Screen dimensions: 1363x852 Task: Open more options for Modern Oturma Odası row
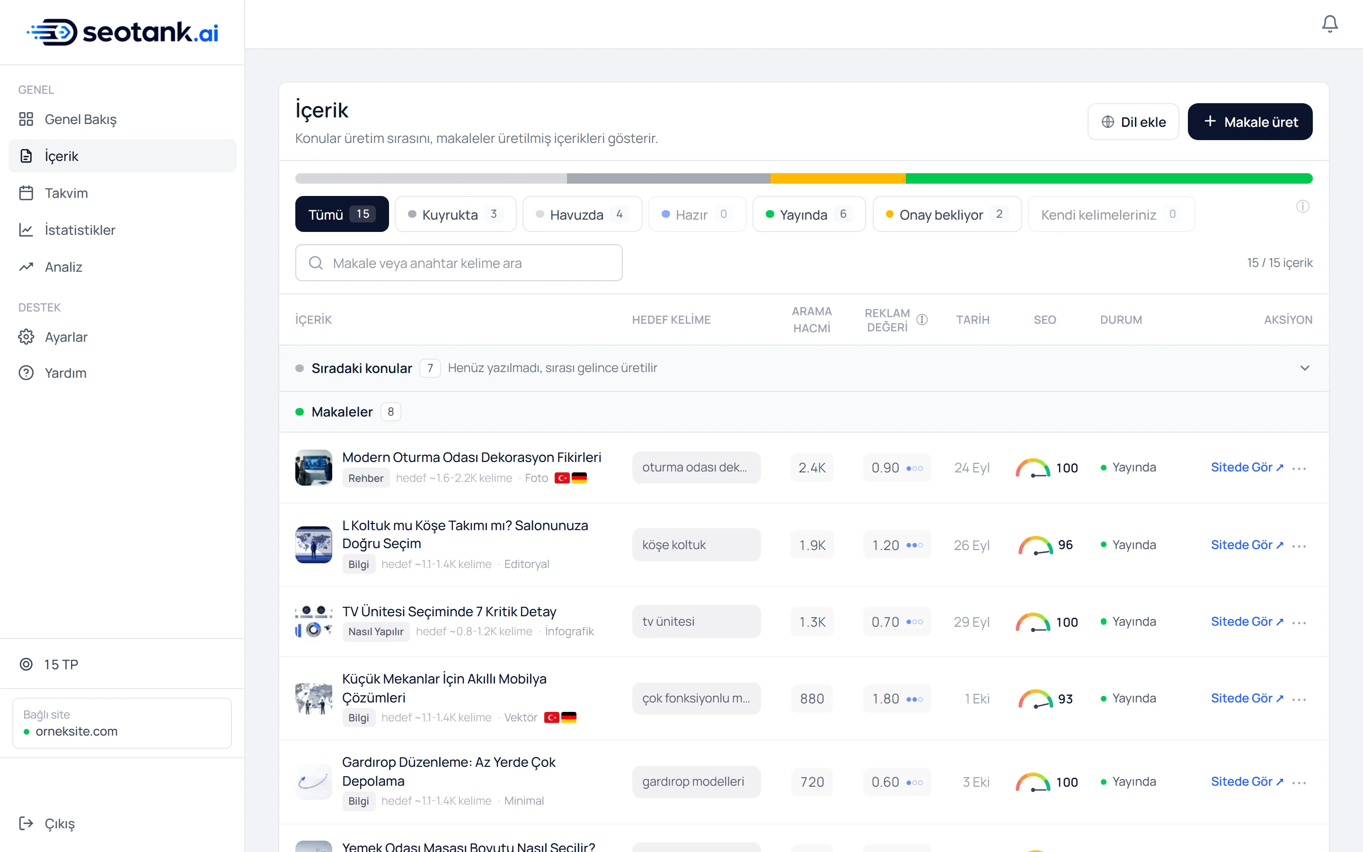[x=1299, y=468]
